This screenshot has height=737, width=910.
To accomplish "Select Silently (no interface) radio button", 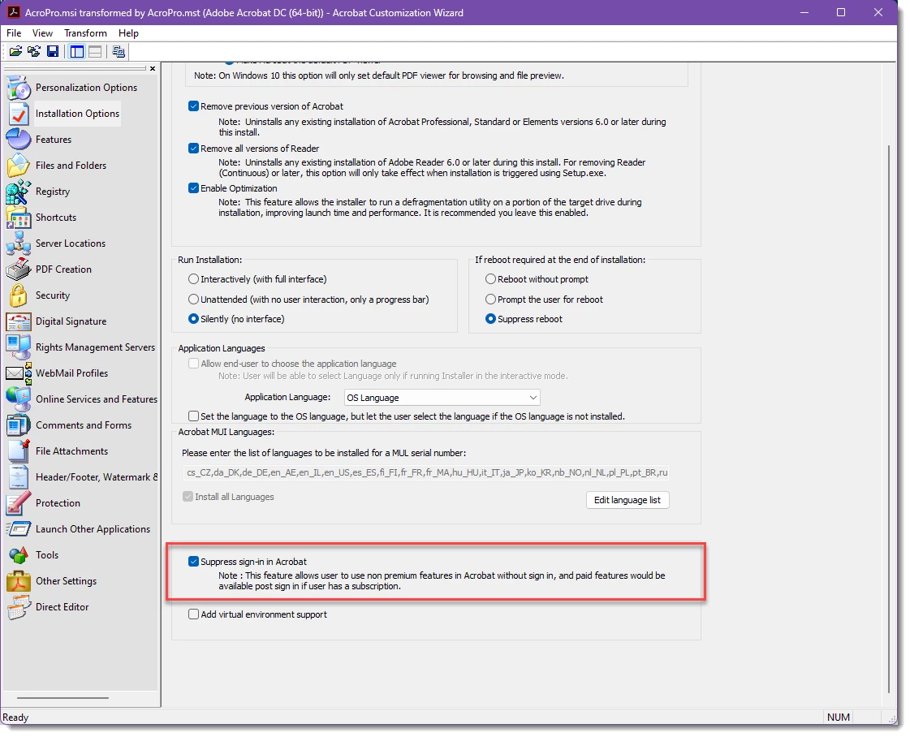I will (194, 319).
